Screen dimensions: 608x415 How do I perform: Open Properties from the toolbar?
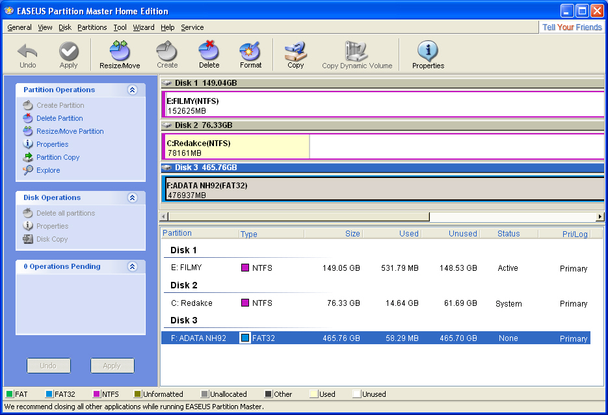point(428,51)
